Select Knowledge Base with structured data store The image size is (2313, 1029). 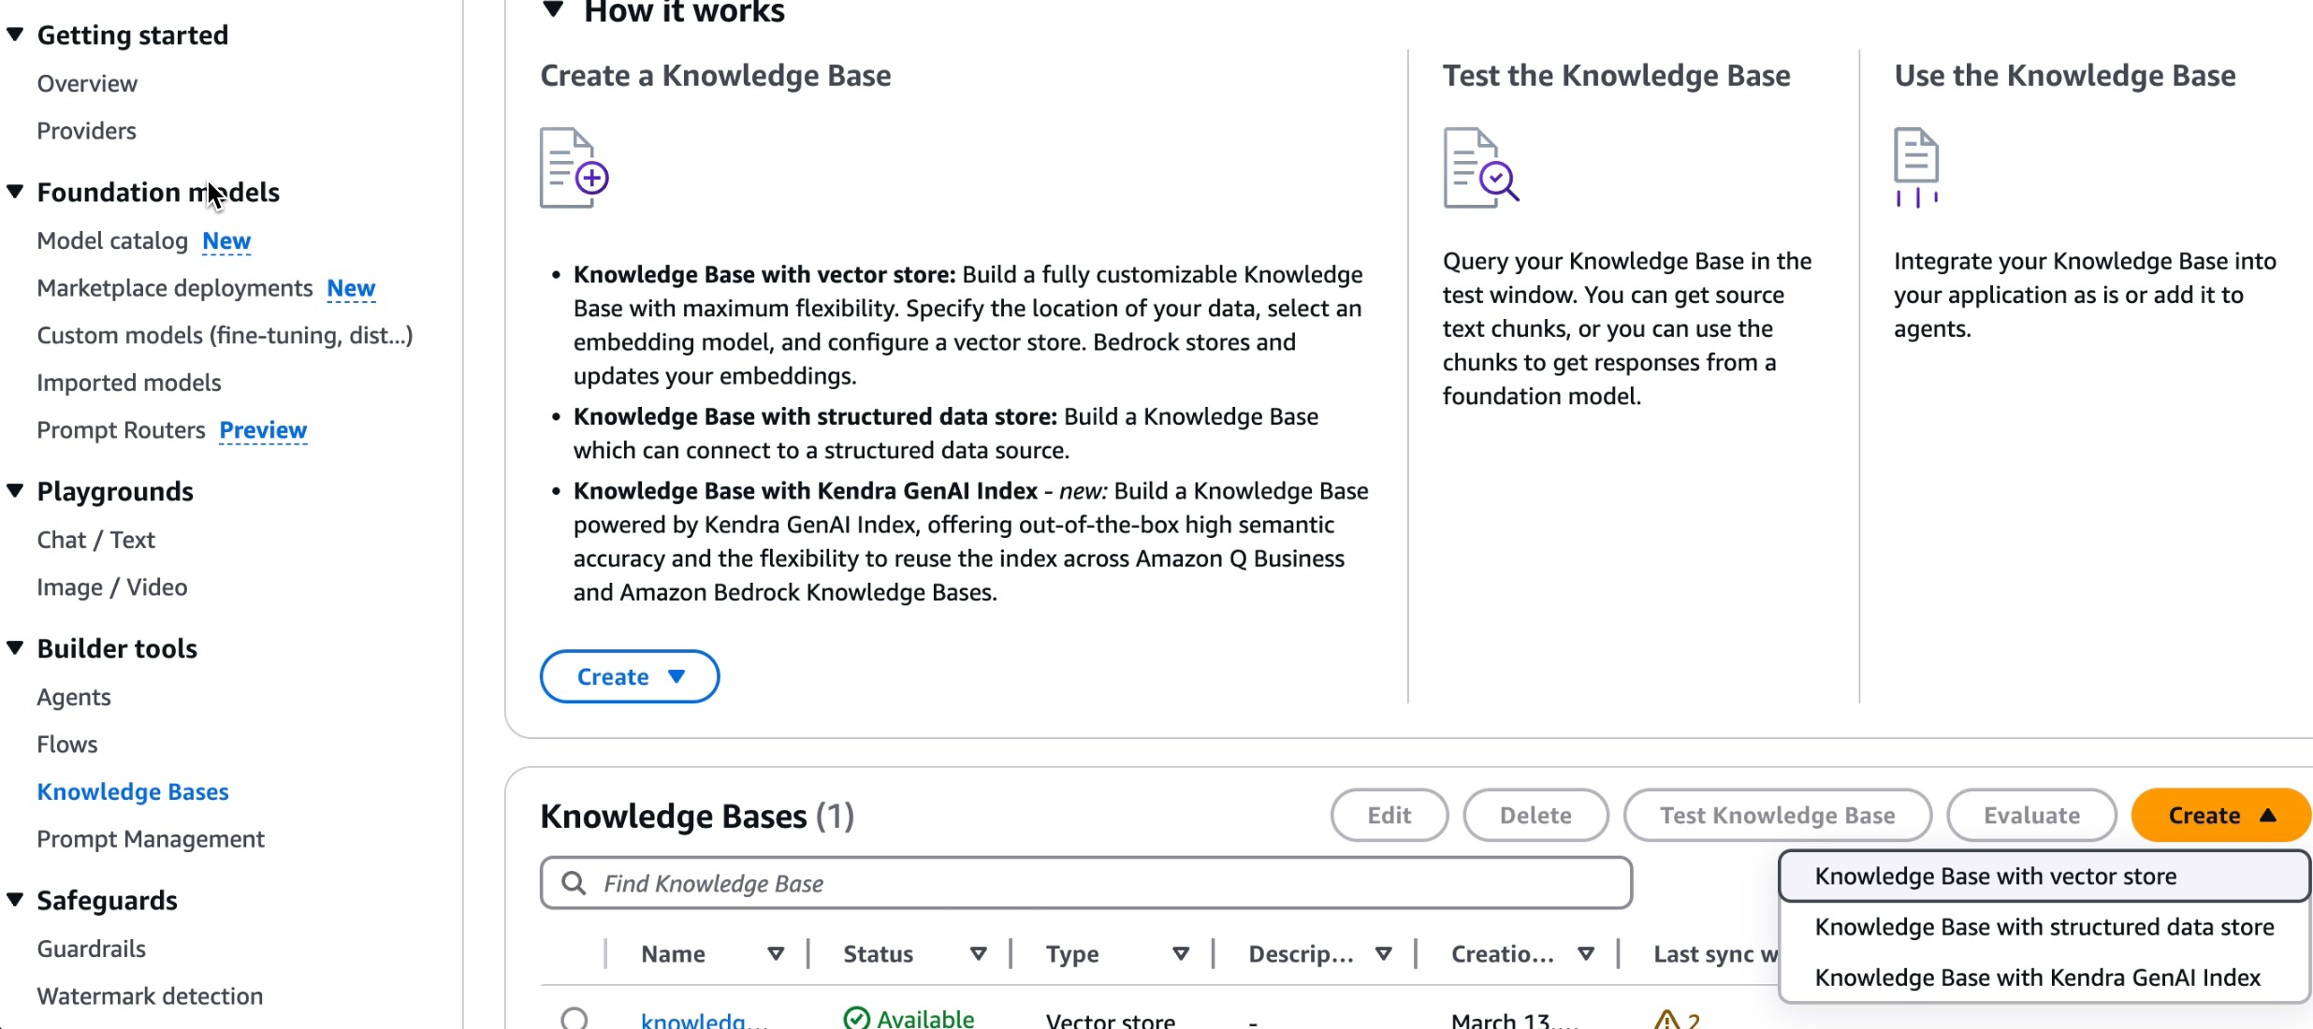(2044, 927)
